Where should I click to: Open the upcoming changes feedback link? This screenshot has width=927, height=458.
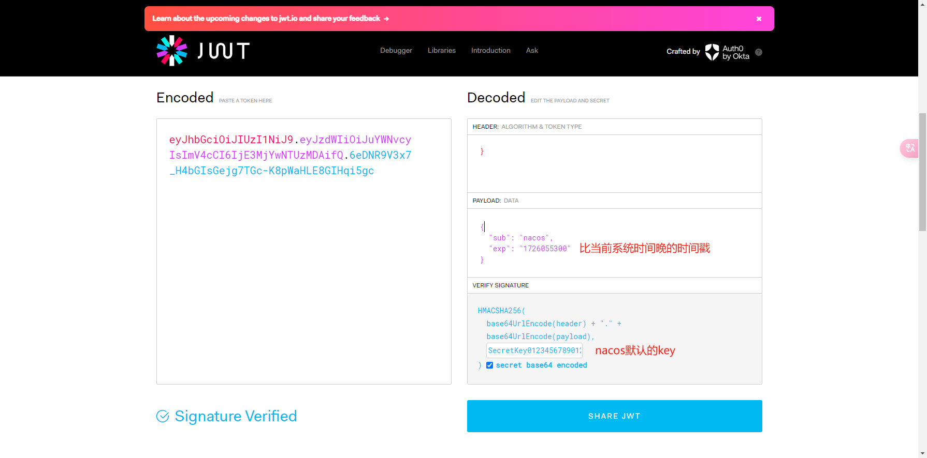266,19
